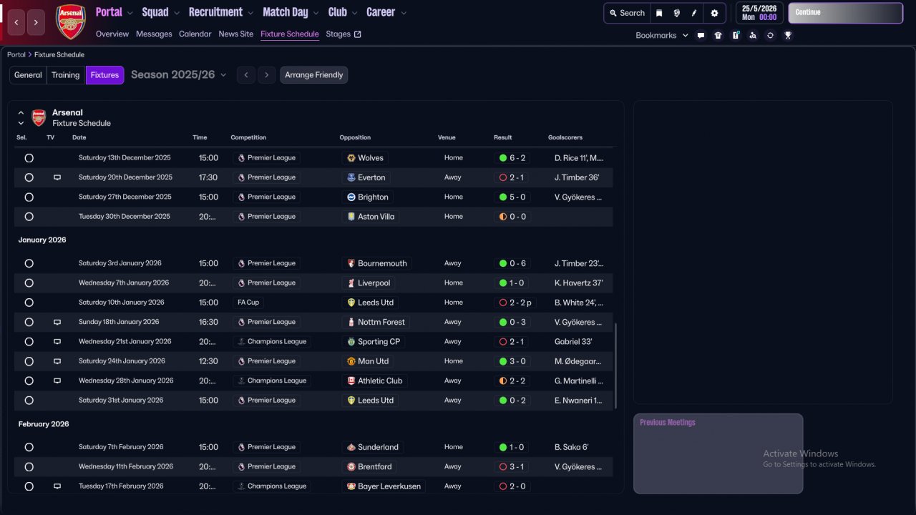This screenshot has height=515, width=916.
Task: Click TV icon on Man Utd fixture row
Action: click(x=57, y=361)
